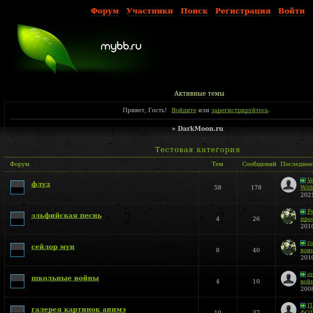Click message count 40 for сейлор мун
This screenshot has width=313, height=313.
click(256, 250)
